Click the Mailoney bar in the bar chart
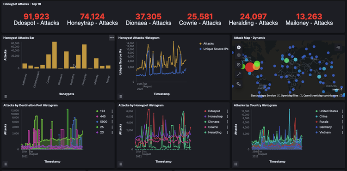 (96, 63)
